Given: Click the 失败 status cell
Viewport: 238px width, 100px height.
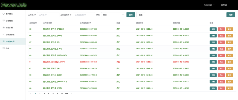Looking at the screenshot, I should (x=118, y=62).
